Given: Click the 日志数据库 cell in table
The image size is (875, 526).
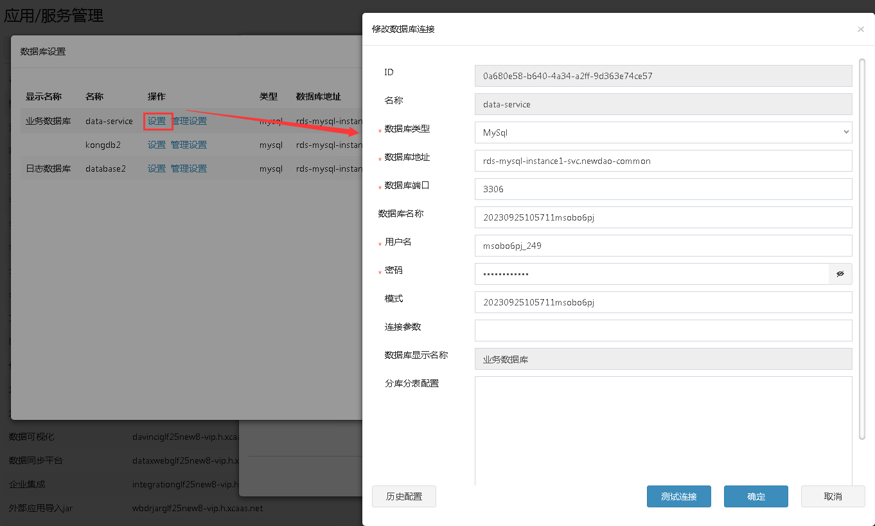Looking at the screenshot, I should point(48,168).
